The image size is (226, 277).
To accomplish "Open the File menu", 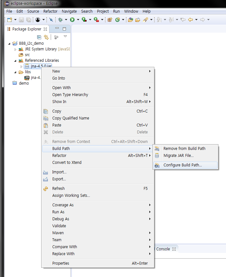I will pos(9,11).
